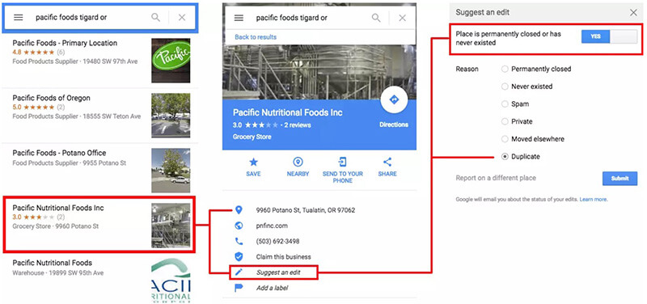Click the green Pacific logo thumbnail
Screen dimensions: 647x304
pyautogui.click(x=171, y=60)
